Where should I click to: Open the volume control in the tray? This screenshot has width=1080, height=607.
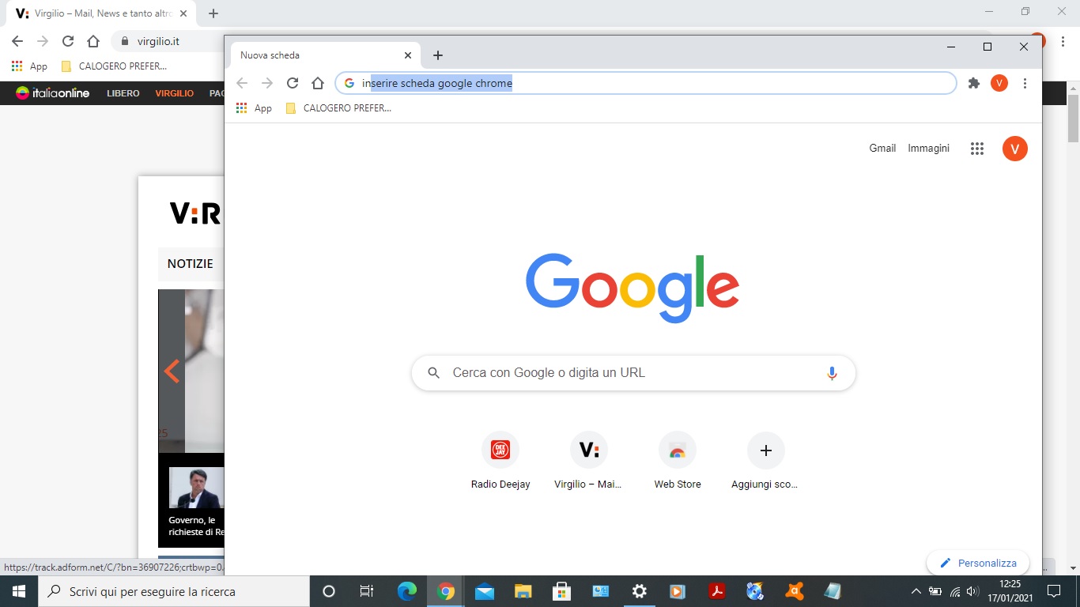tap(972, 591)
